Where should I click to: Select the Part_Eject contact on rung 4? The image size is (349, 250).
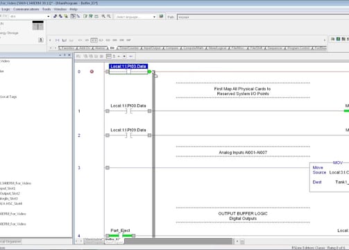(120, 233)
